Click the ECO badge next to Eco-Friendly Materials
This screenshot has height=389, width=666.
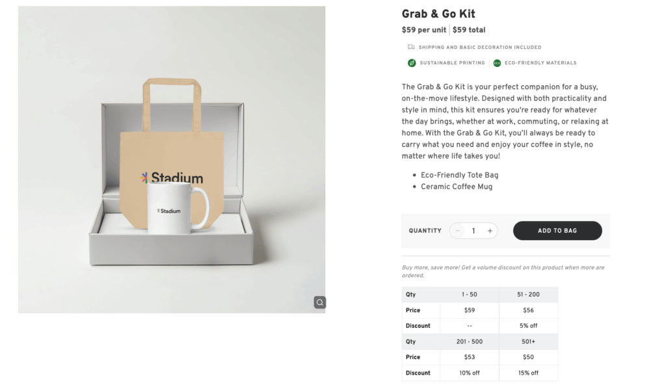click(x=497, y=62)
